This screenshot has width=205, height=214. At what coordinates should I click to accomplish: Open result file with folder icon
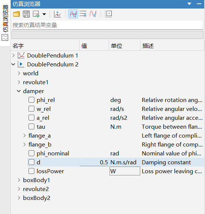[x=16, y=14]
